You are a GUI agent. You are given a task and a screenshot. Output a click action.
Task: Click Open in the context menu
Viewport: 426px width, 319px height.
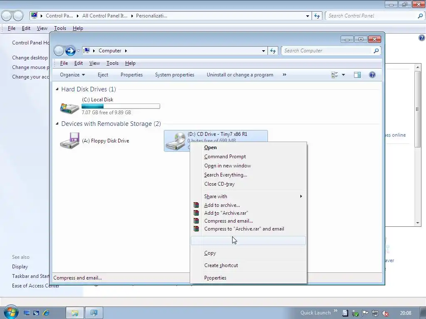click(210, 147)
